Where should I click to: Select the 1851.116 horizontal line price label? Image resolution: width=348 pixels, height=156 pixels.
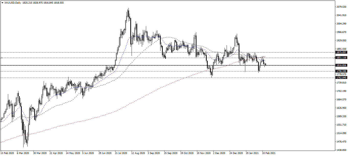pos(341,58)
